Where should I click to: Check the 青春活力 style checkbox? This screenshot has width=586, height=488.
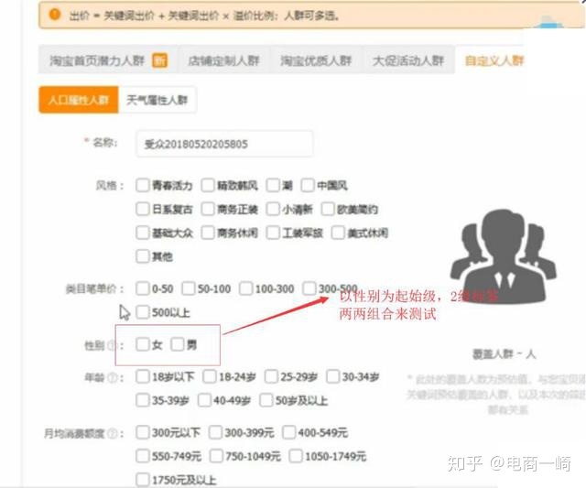(143, 185)
